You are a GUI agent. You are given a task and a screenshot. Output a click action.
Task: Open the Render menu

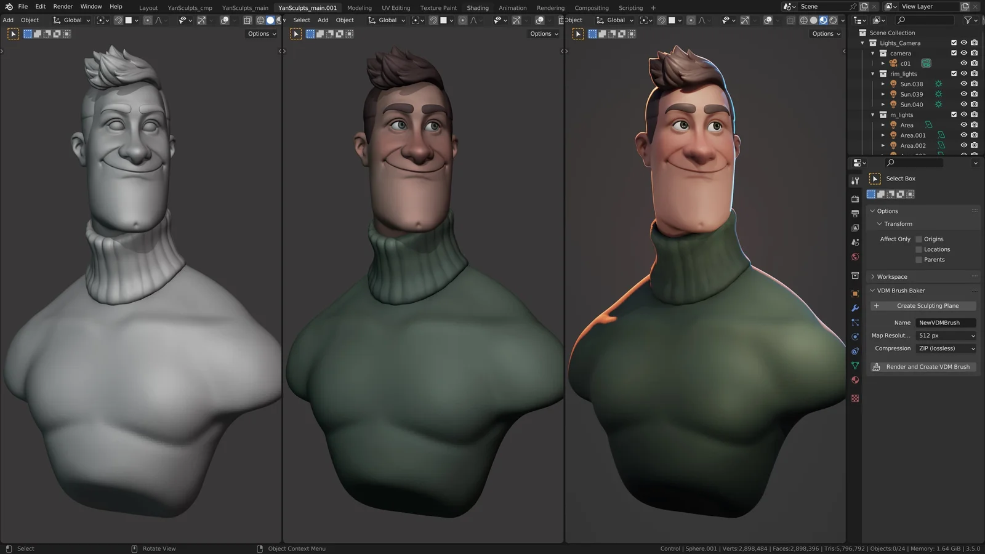[x=62, y=7]
